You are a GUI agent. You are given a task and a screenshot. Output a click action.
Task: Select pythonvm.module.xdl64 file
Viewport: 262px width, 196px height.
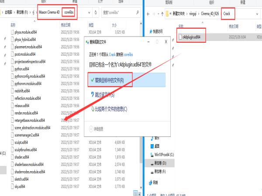pyautogui.click(x=26, y=83)
